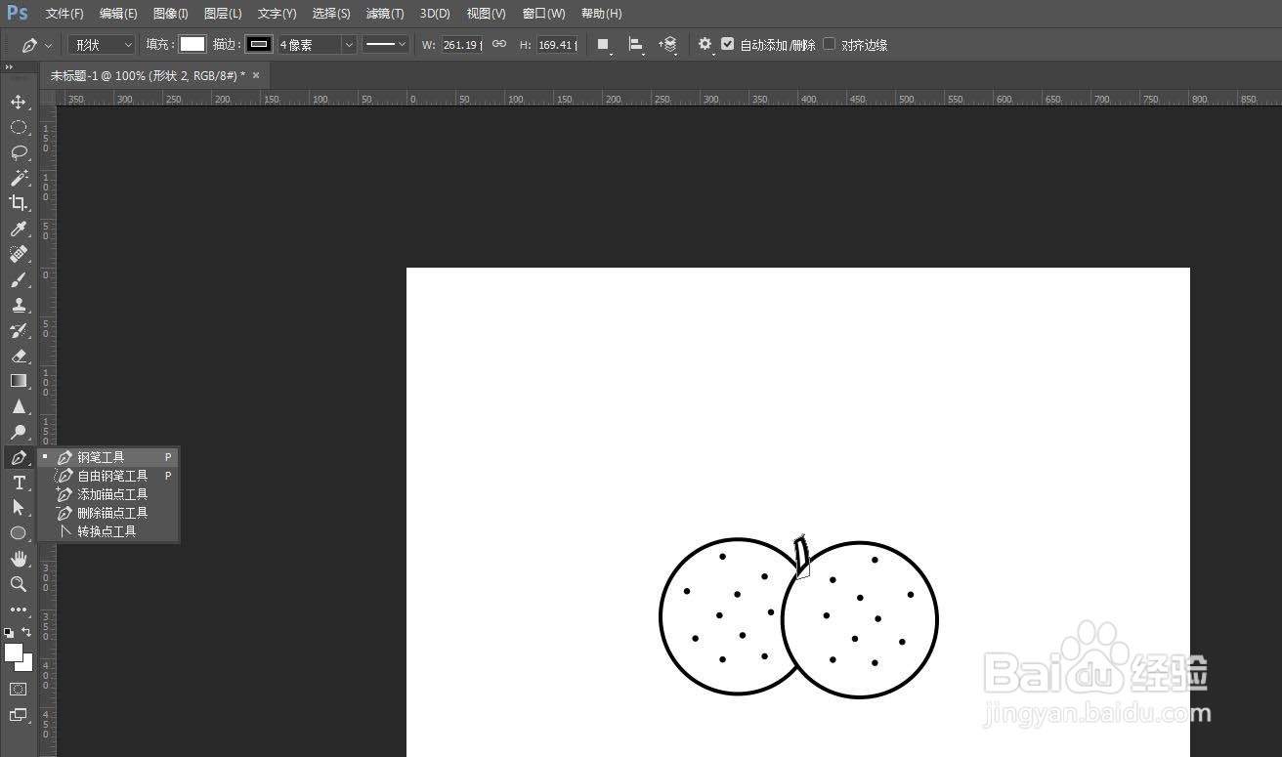
Task: Open the File menu (文件)
Action: pyautogui.click(x=64, y=14)
